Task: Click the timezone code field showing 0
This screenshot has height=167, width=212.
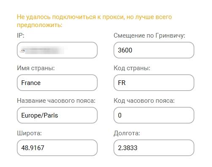Action: coord(154,115)
